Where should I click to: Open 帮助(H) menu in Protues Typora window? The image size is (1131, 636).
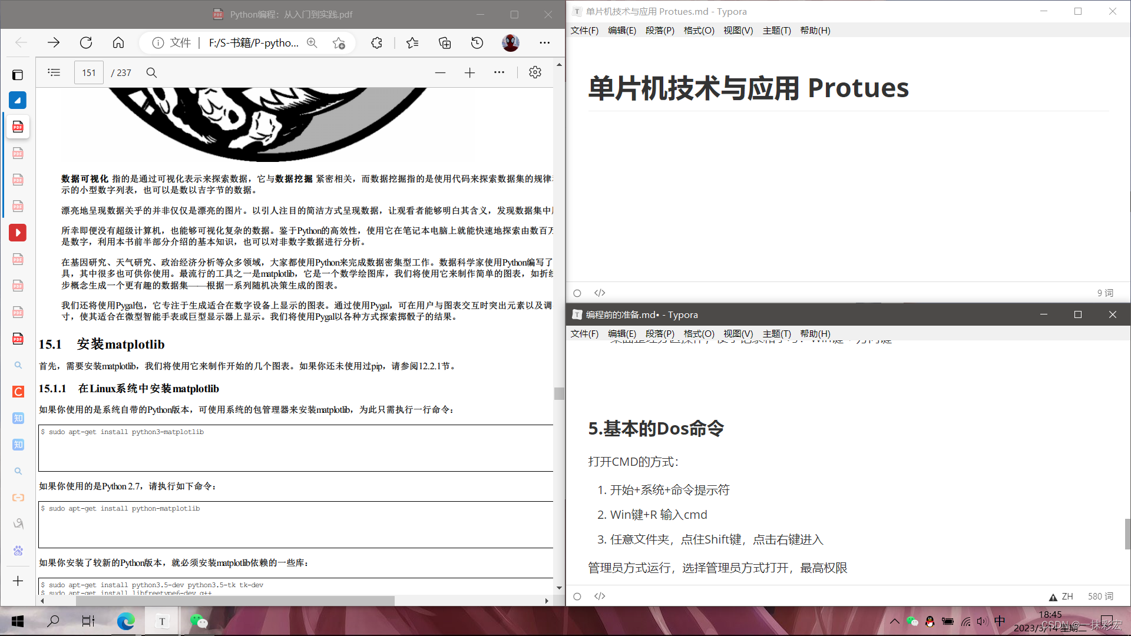(x=815, y=31)
